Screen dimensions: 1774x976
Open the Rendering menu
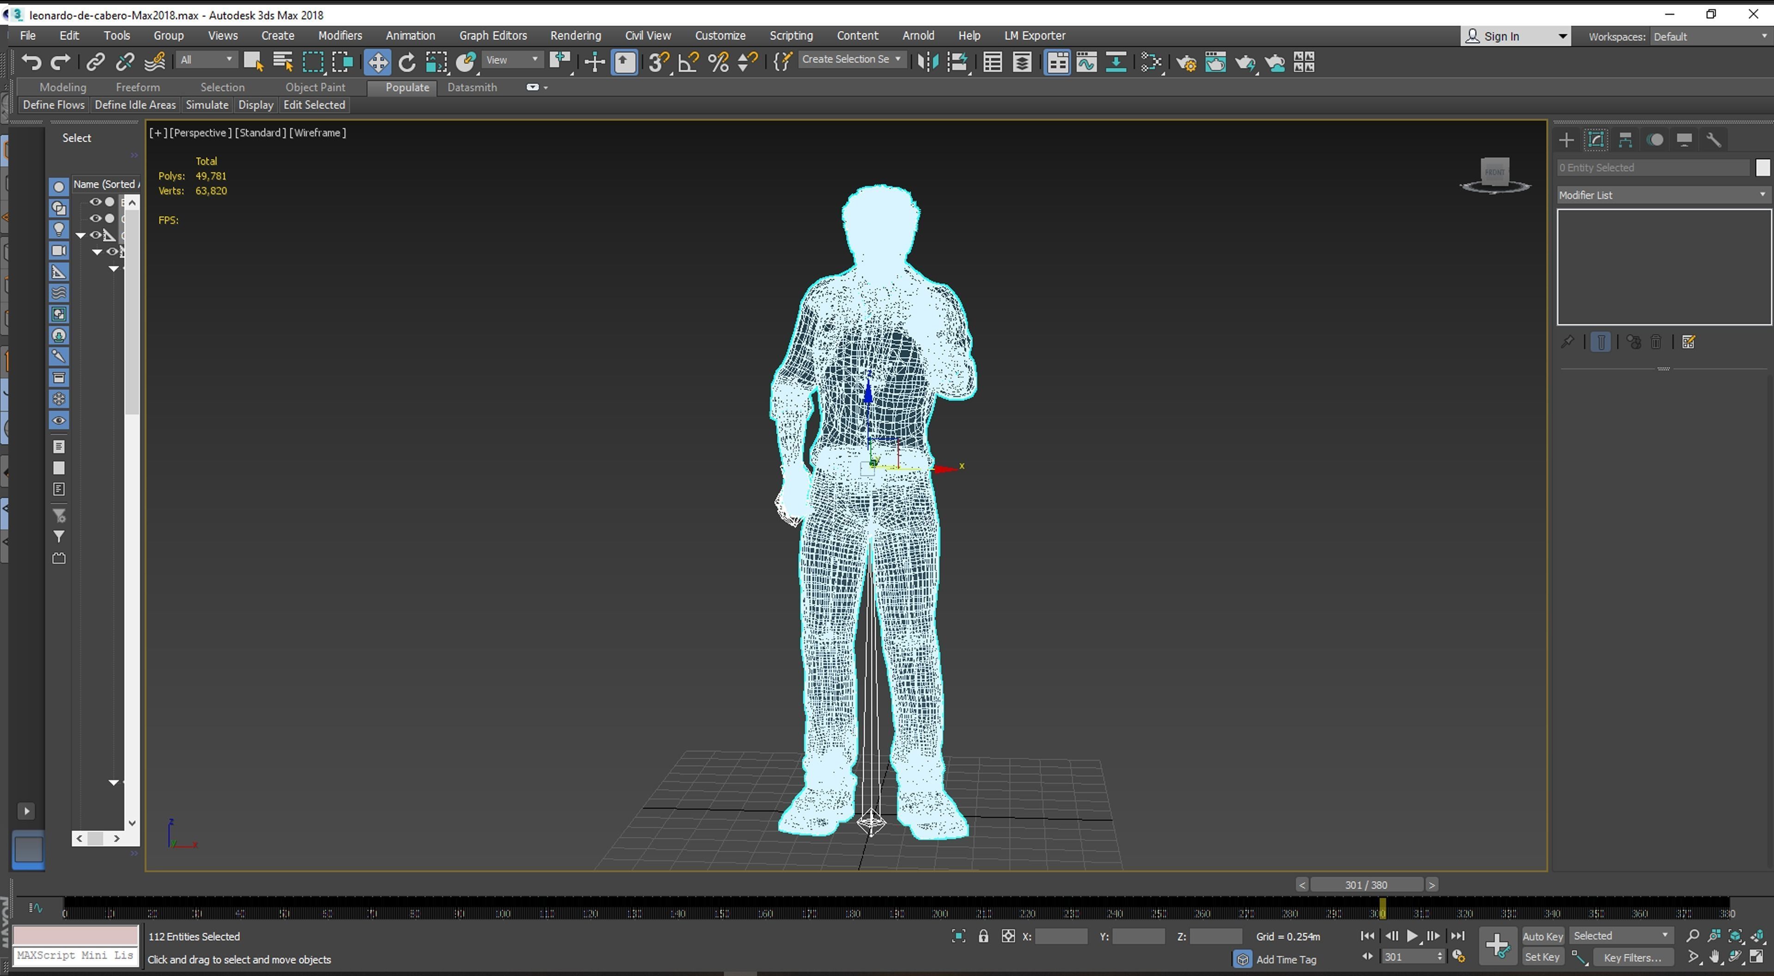[x=576, y=36]
